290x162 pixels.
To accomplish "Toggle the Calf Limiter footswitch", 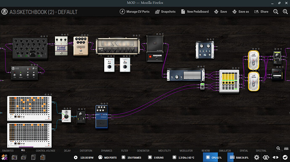I will tap(253, 64).
